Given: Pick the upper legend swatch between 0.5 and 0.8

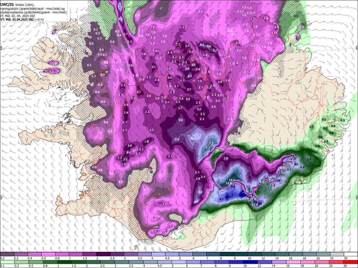Looking at the screenshot, I should click(x=48, y=254).
